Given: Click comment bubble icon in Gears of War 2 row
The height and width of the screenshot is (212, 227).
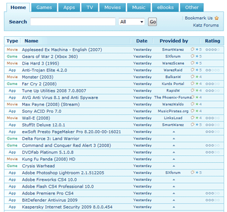Looking at the screenshot, I should (192, 56).
